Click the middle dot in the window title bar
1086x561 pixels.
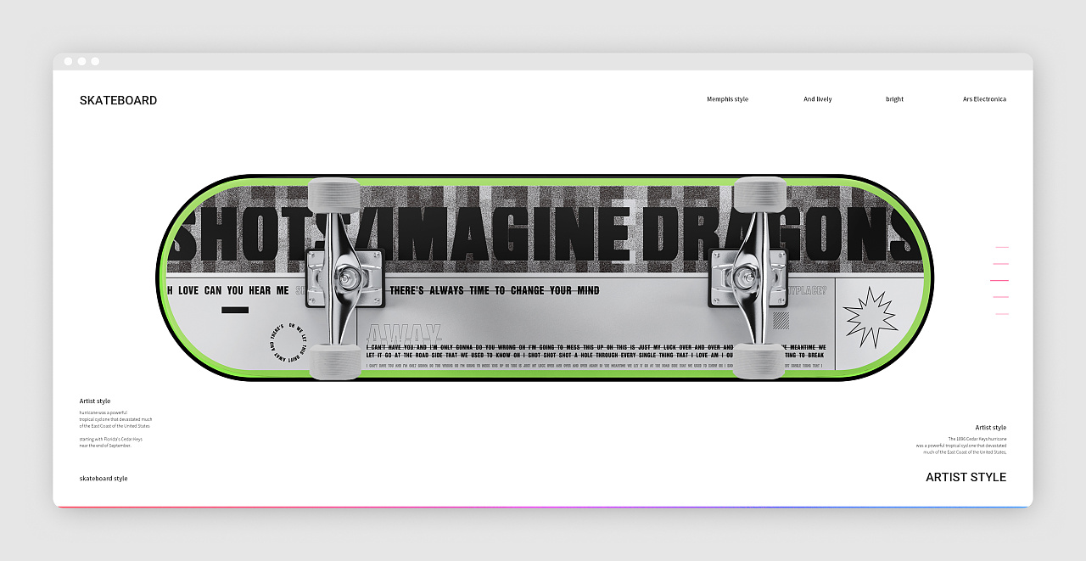81,61
